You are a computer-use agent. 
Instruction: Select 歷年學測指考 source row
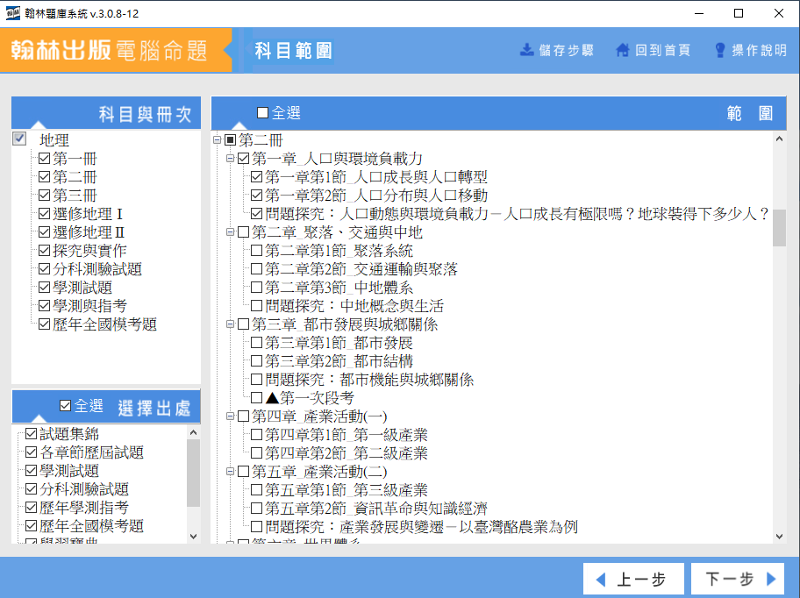pos(84,508)
